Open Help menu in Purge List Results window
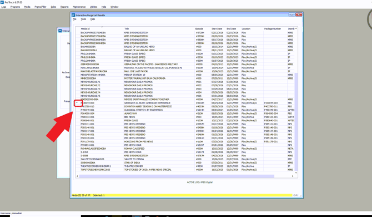372x217 pixels. (93, 19)
